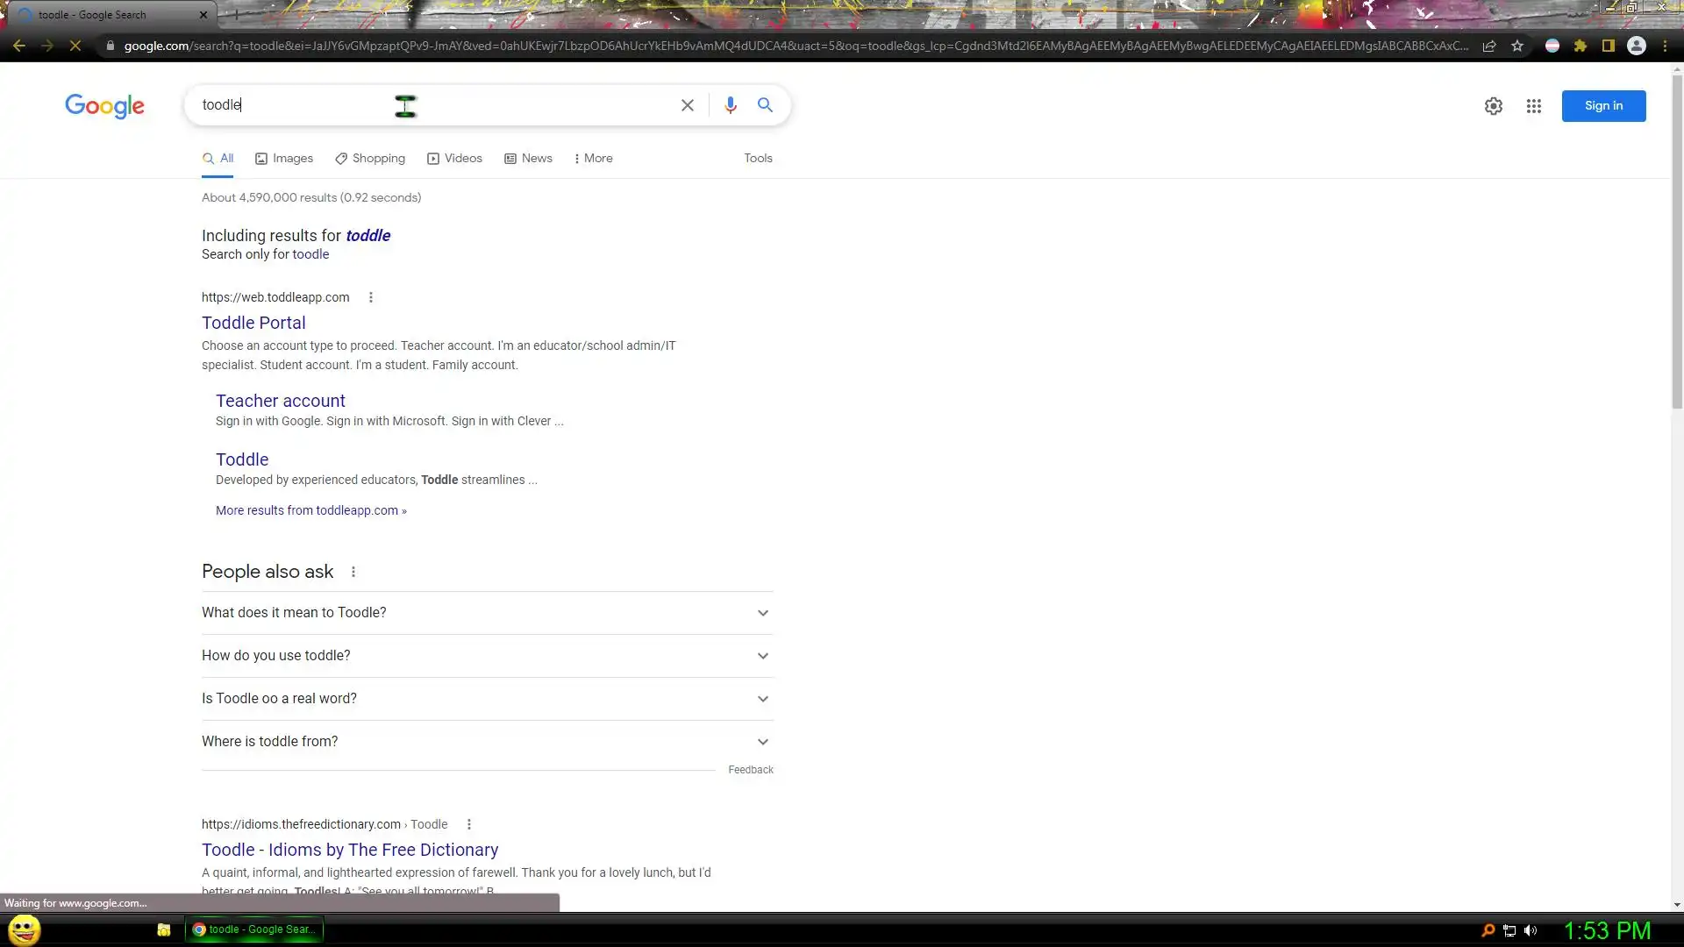Switch to the Images tab

(284, 159)
